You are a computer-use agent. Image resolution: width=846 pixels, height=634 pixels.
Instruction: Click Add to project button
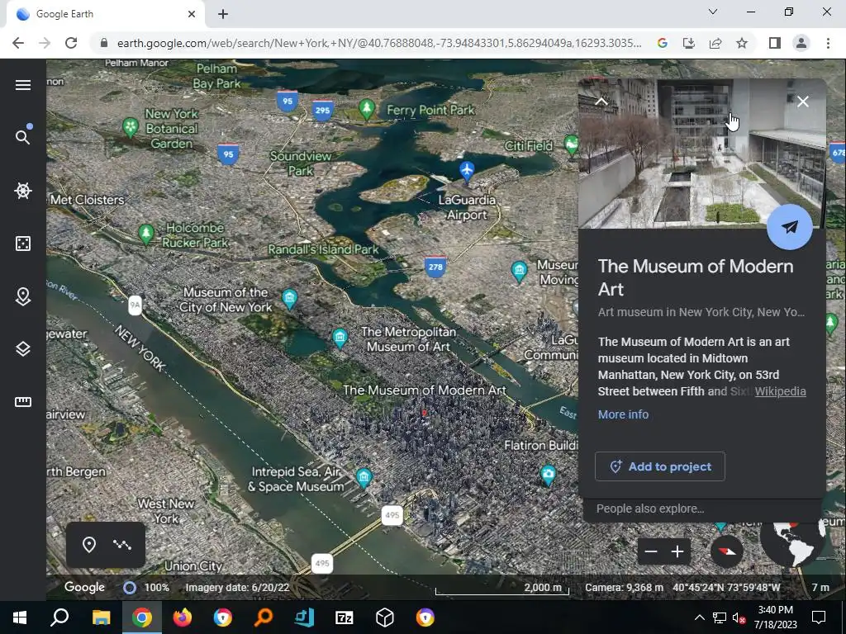(660, 466)
